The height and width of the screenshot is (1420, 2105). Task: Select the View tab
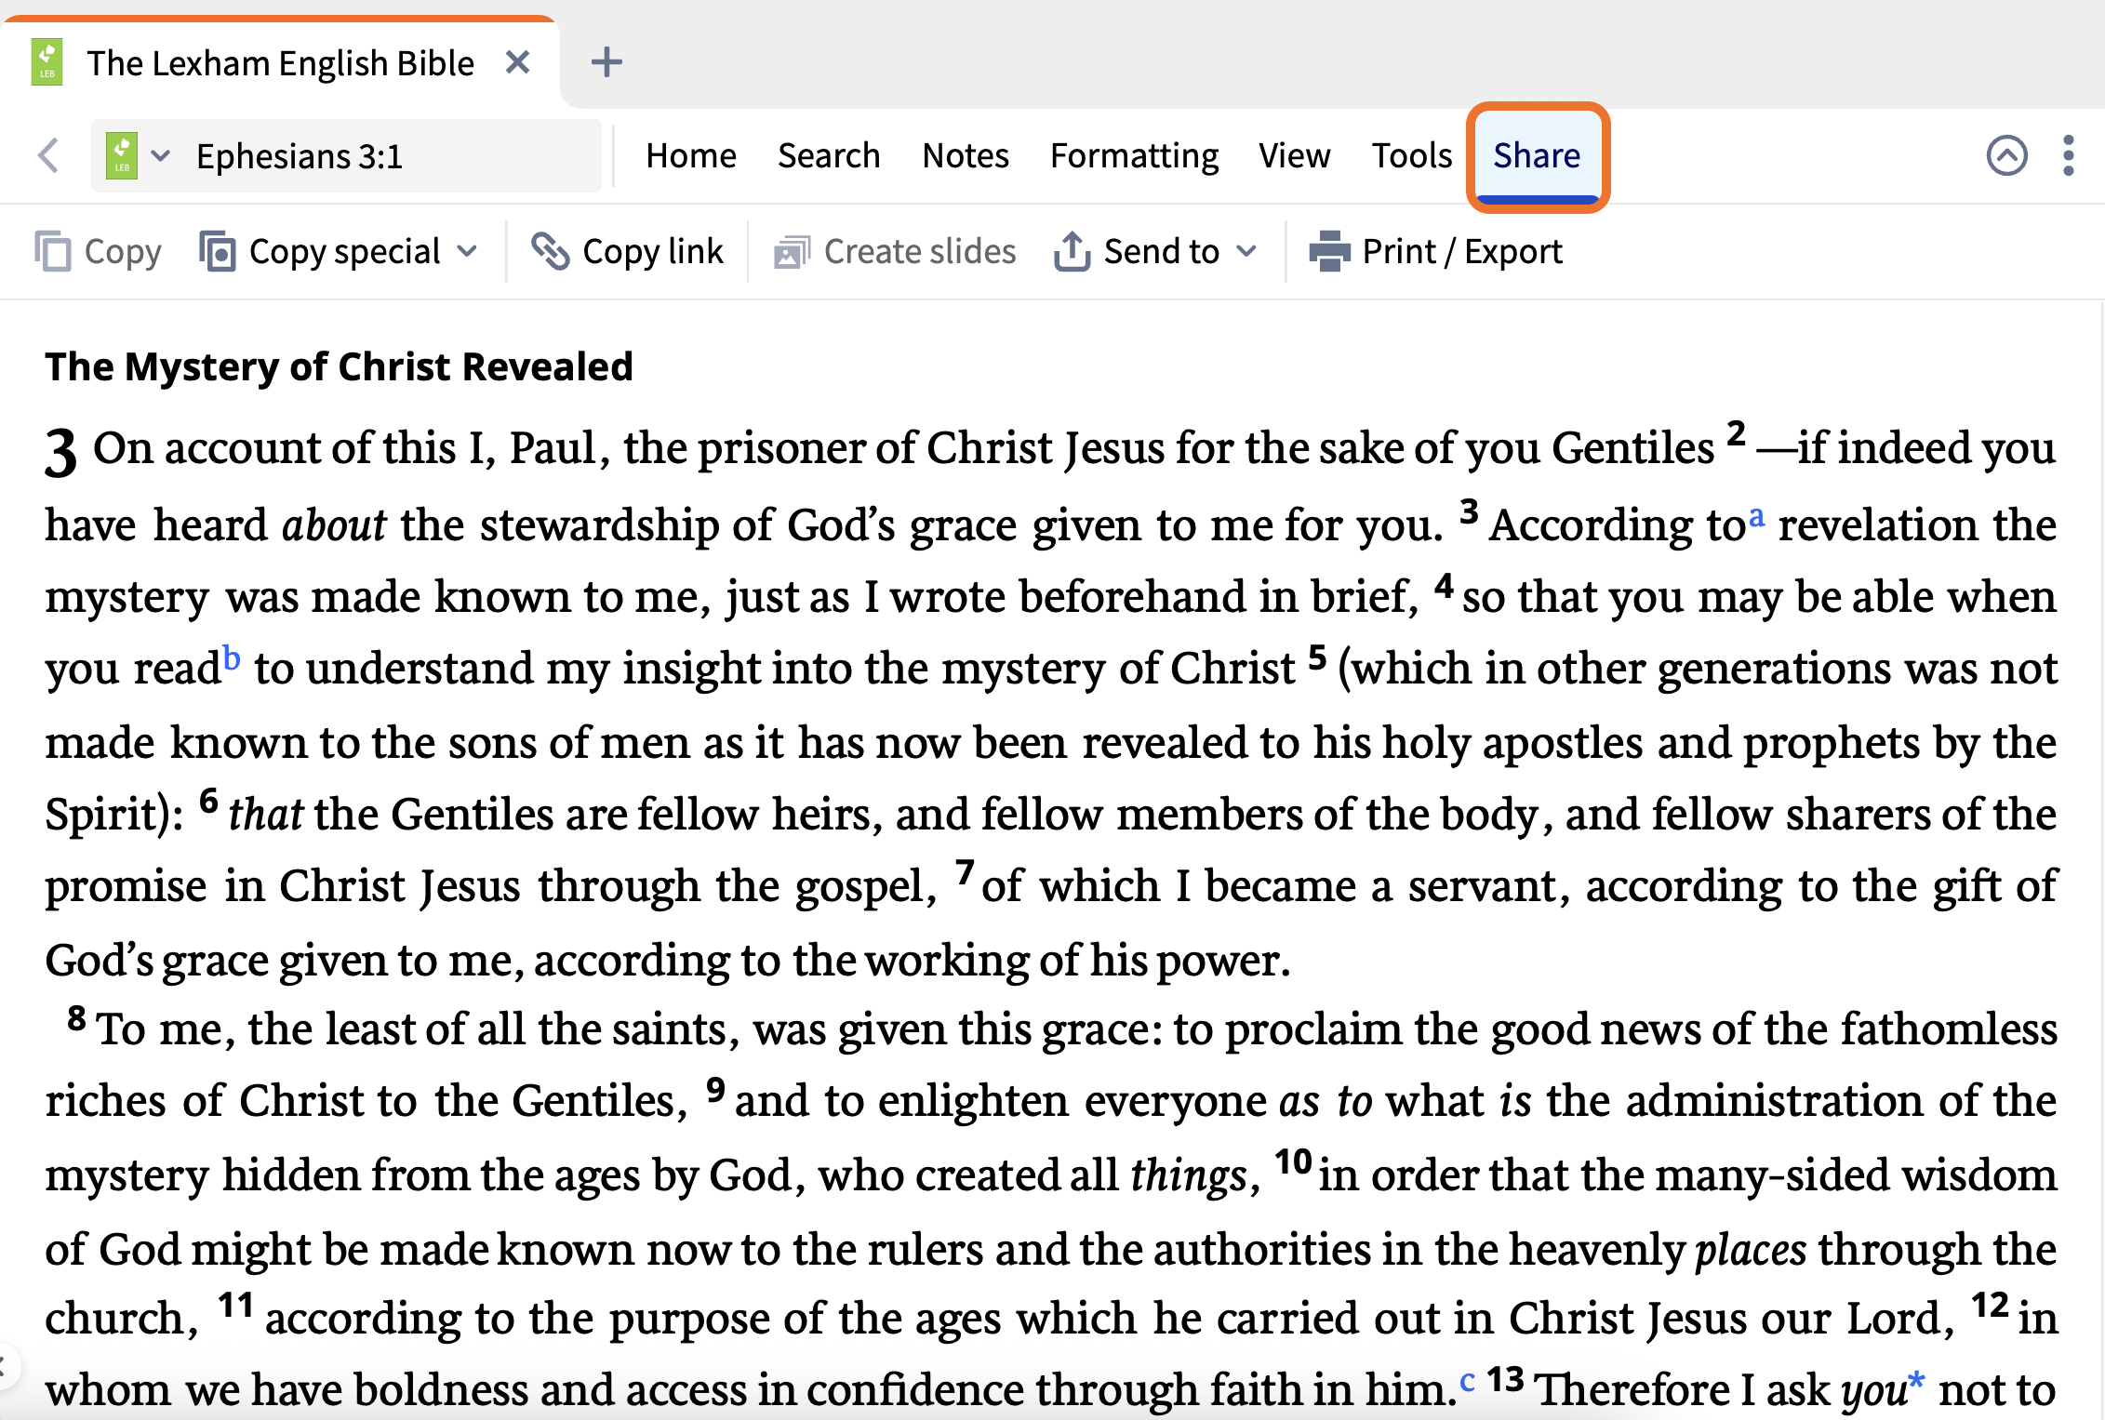pyautogui.click(x=1294, y=155)
